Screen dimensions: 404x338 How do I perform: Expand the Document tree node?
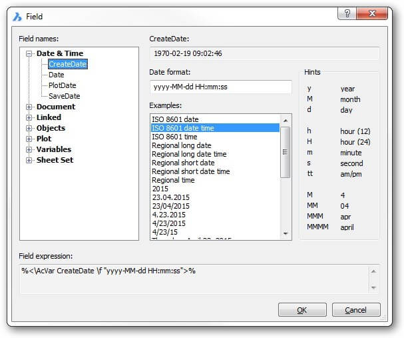pos(29,107)
